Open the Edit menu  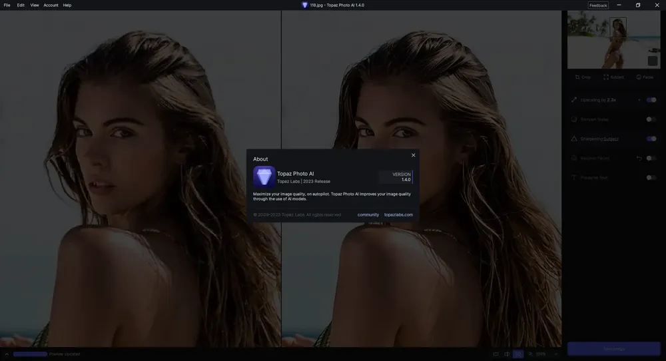pos(21,5)
